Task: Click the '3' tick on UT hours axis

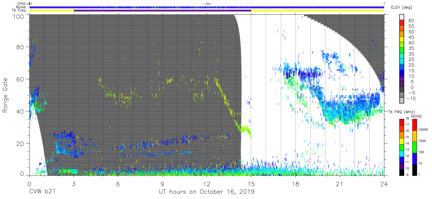Action: [74, 184]
